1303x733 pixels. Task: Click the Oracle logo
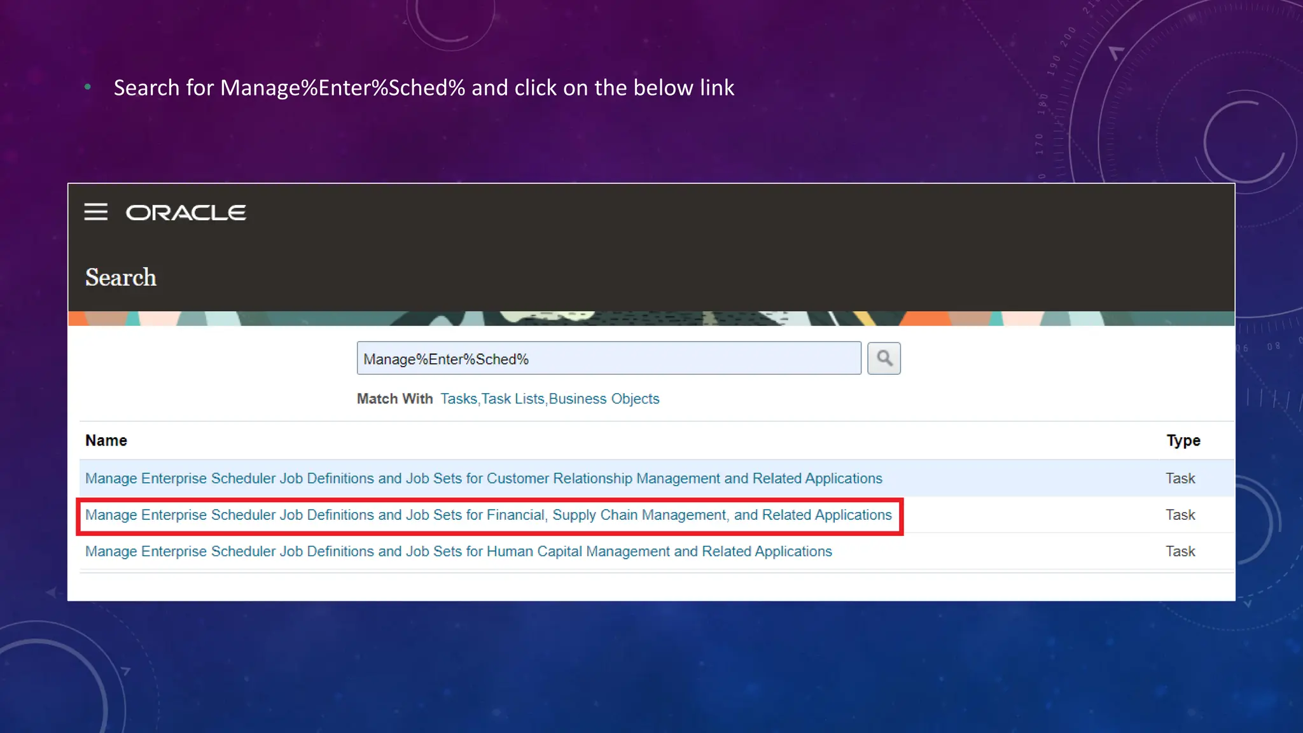[186, 213]
